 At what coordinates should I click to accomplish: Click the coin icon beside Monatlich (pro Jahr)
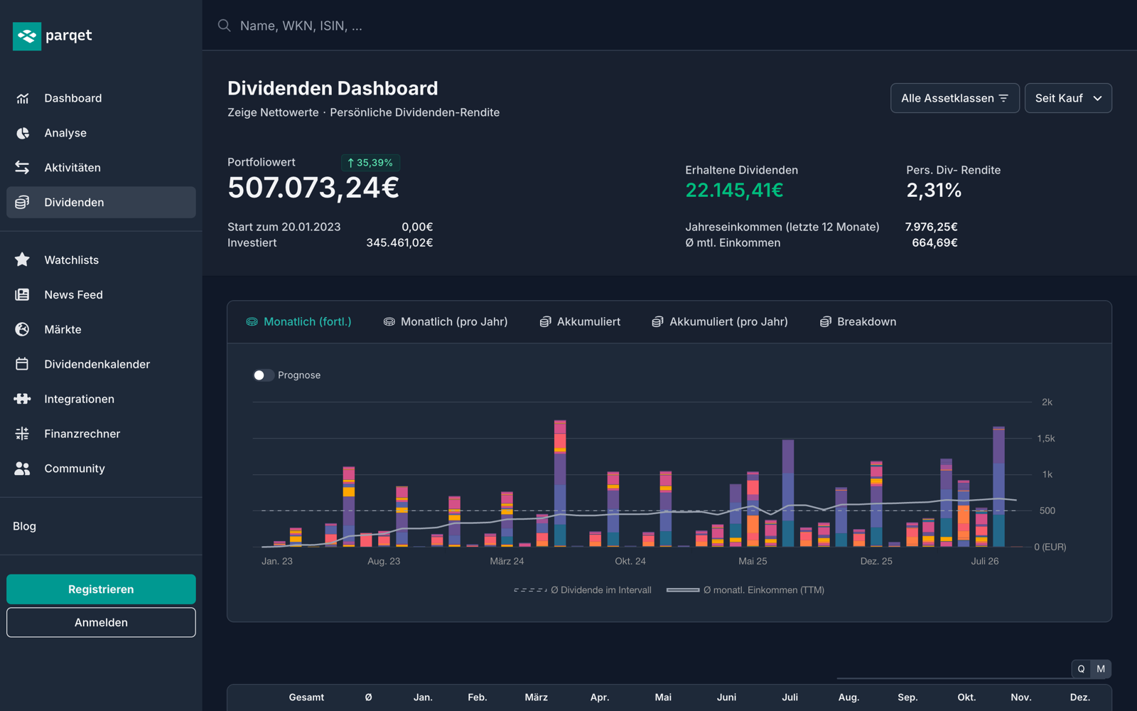(389, 322)
